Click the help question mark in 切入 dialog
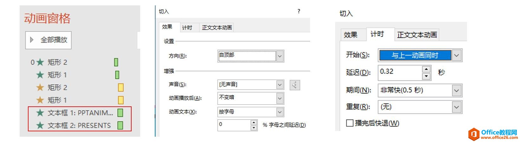 click(299, 11)
